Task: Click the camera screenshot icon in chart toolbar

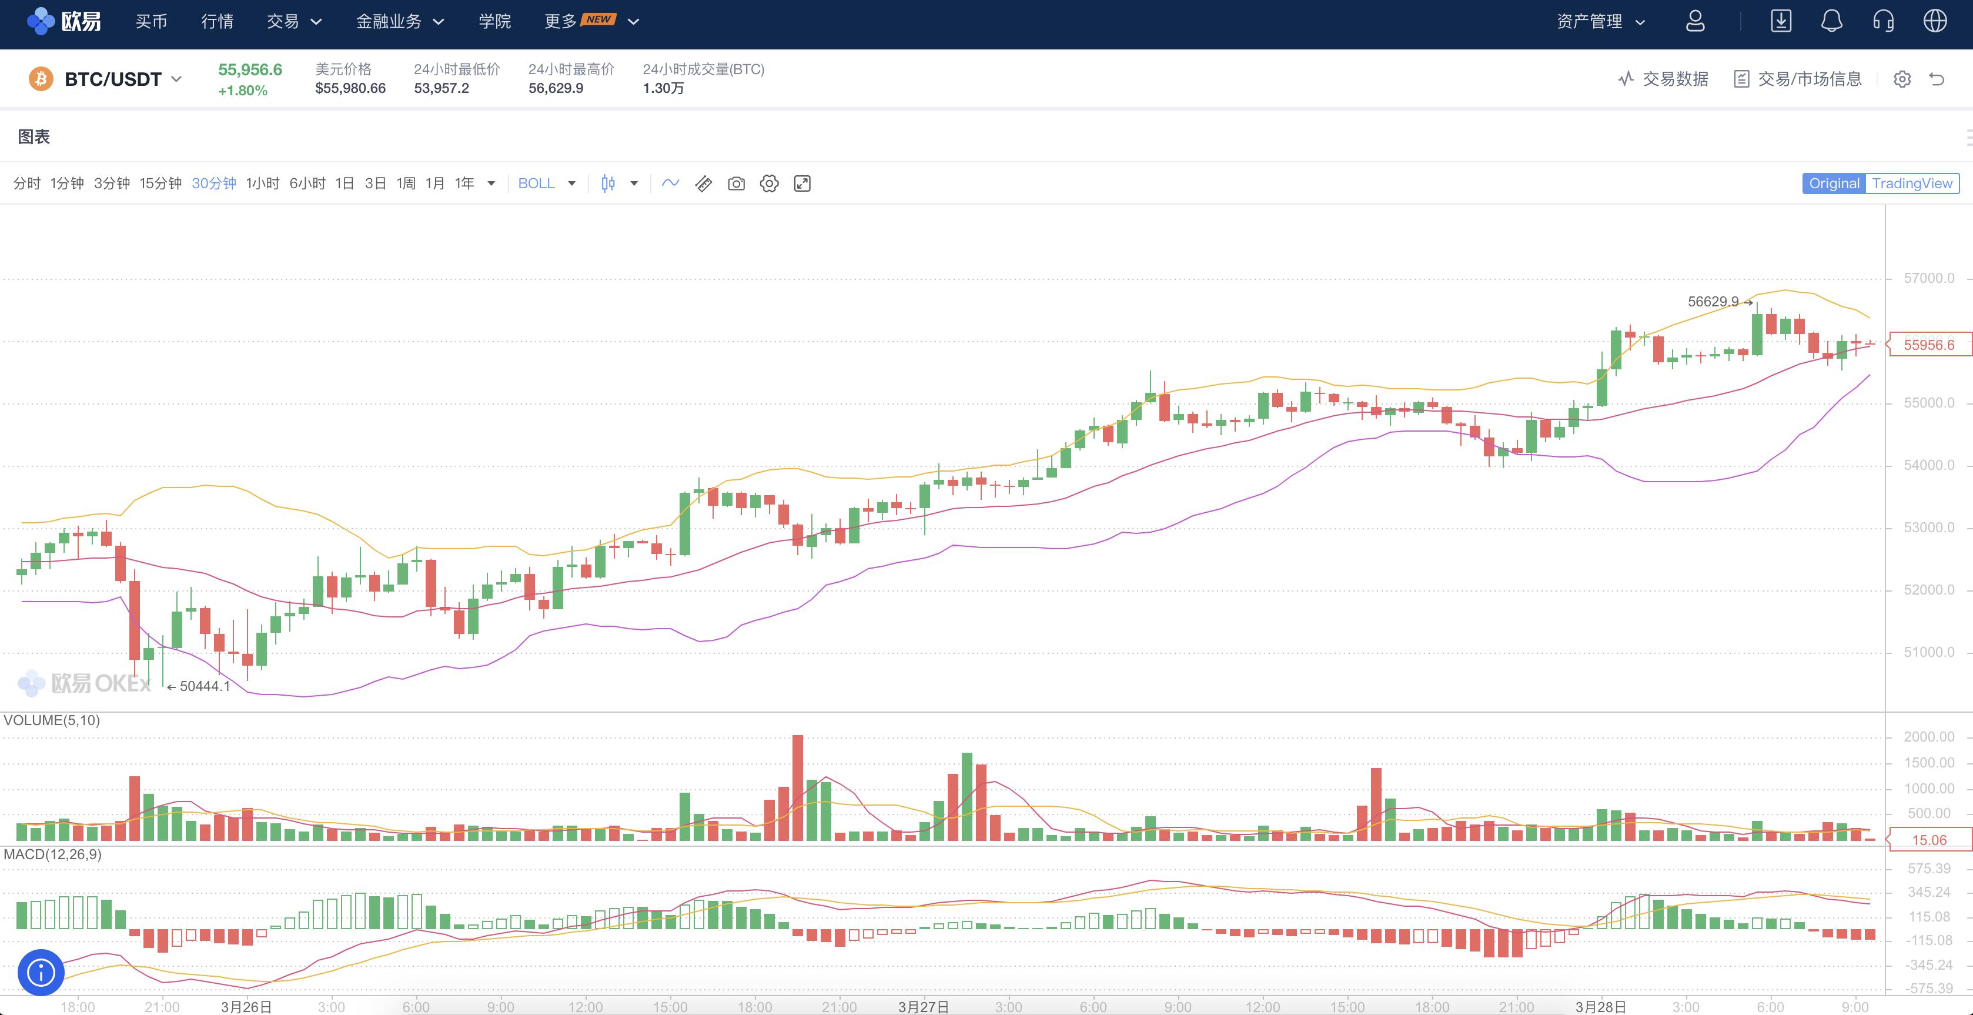Action: point(736,184)
